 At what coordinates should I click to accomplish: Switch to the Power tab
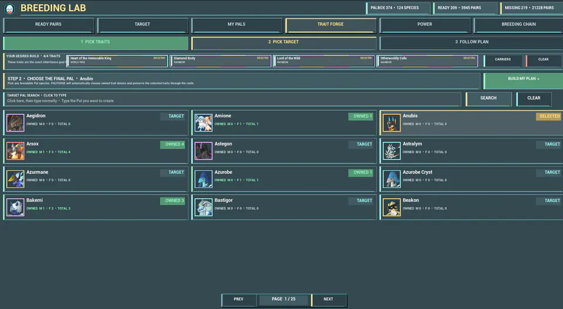[425, 25]
